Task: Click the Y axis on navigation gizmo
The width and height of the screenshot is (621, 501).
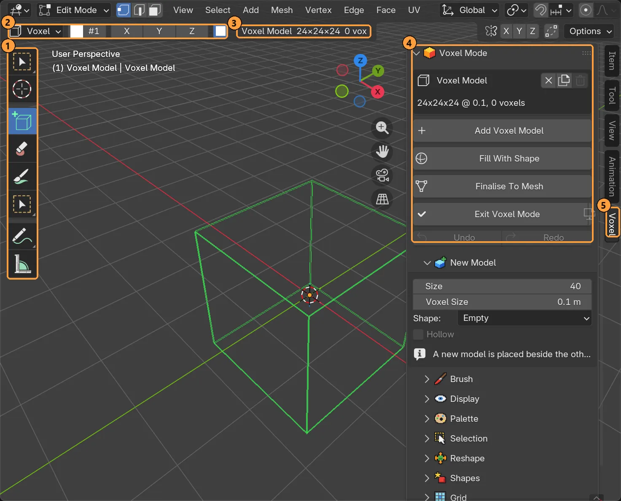Action: [x=378, y=71]
